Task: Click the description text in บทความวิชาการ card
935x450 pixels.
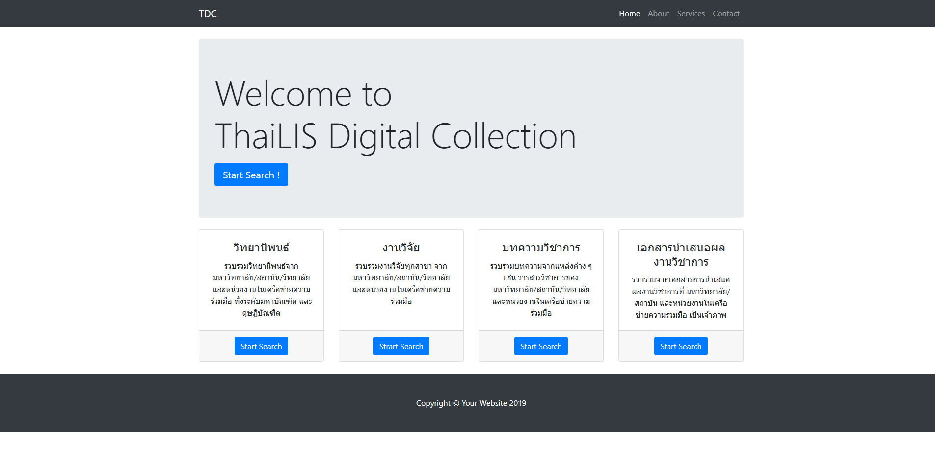Action: (541, 290)
